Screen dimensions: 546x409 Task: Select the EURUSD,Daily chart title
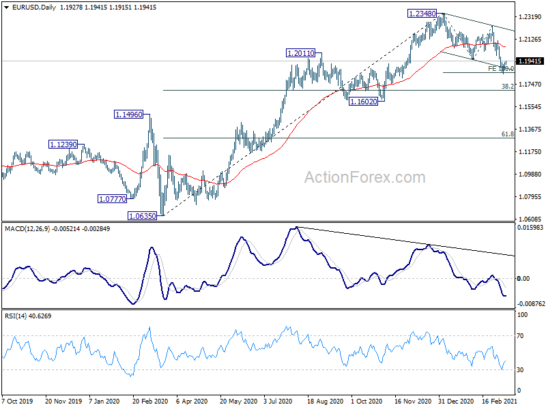tap(33, 7)
